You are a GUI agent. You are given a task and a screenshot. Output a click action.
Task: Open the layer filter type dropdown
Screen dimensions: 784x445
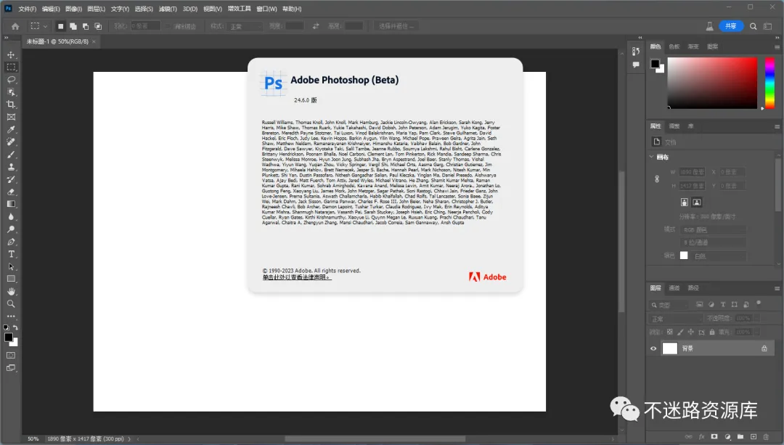pos(669,304)
